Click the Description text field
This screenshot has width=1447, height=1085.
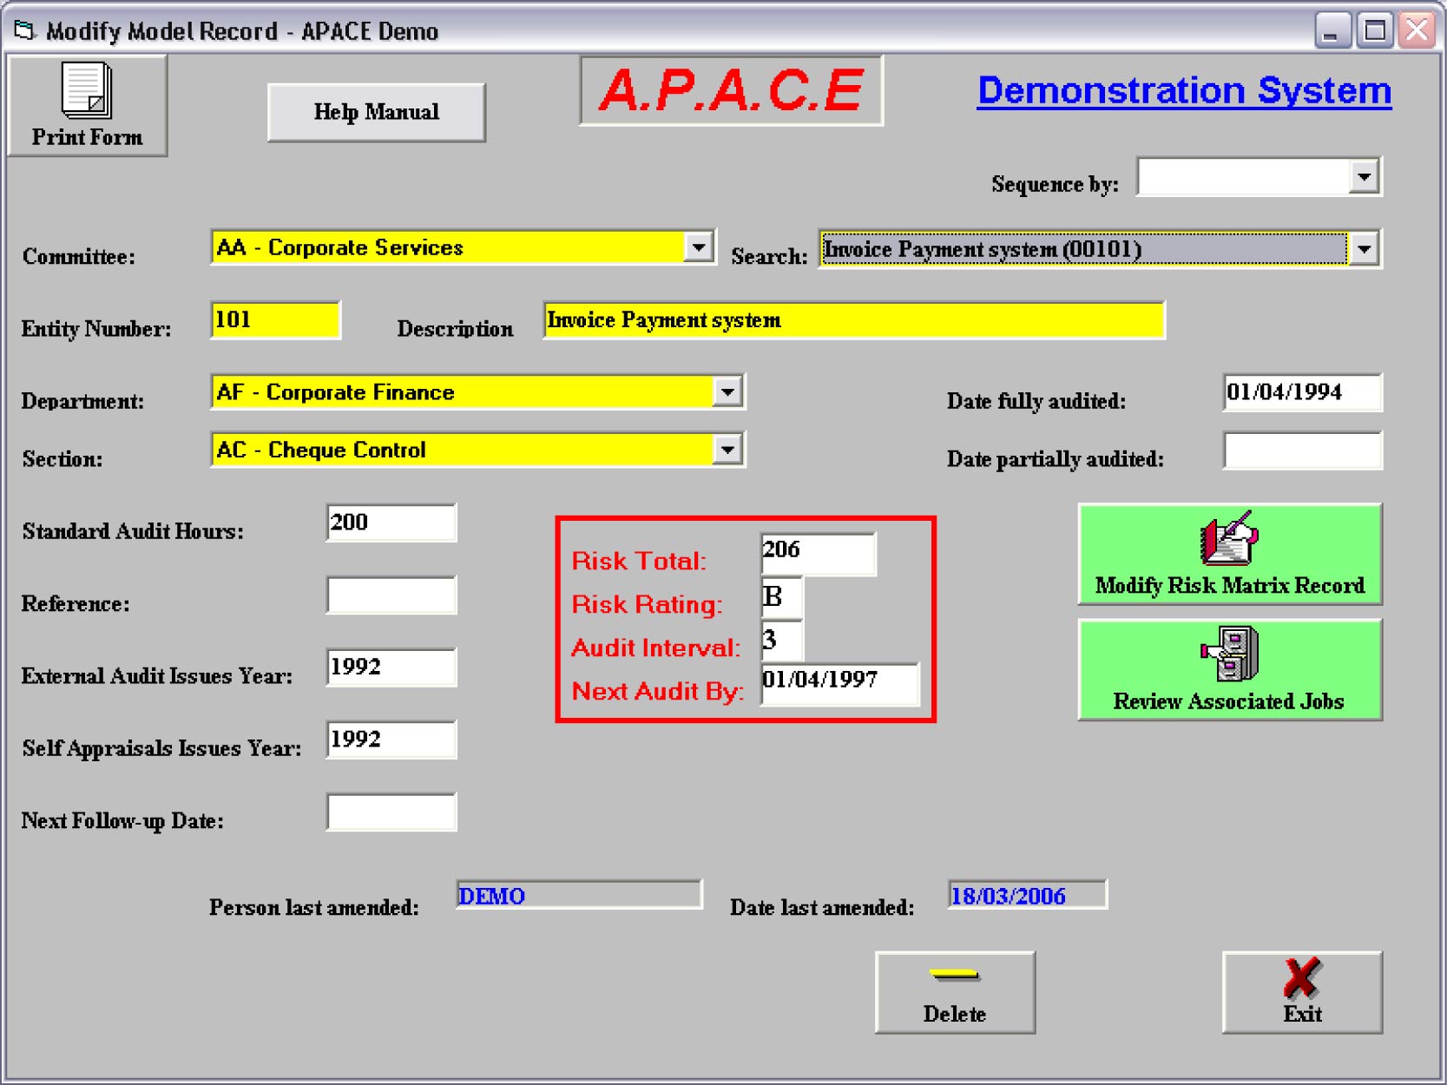click(852, 320)
